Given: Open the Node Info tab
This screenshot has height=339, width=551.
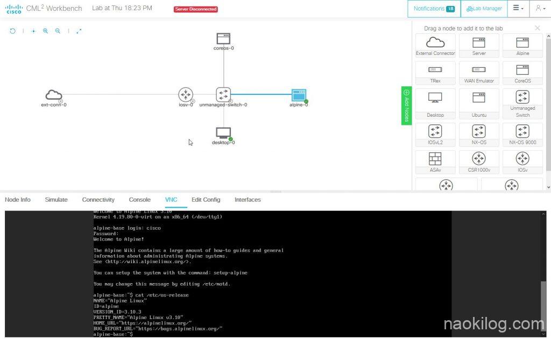Looking at the screenshot, I should [x=18, y=200].
